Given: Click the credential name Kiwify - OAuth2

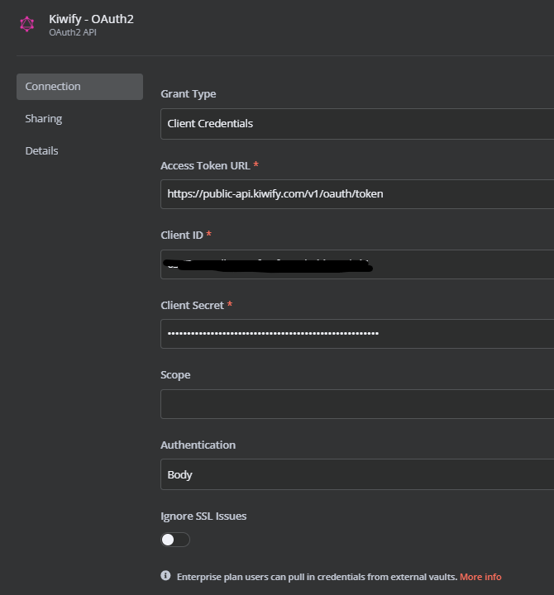Looking at the screenshot, I should (x=91, y=19).
